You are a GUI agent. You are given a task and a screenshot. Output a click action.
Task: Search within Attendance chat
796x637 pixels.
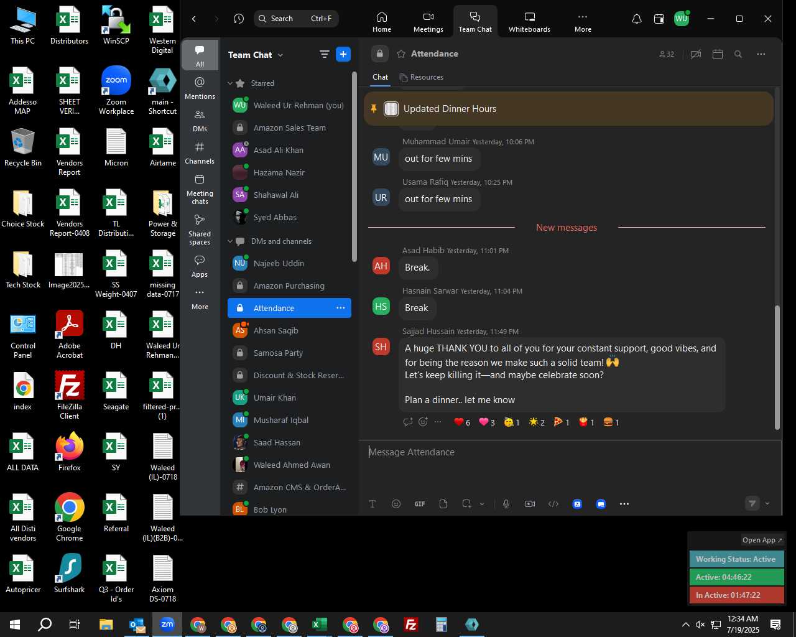tap(738, 54)
